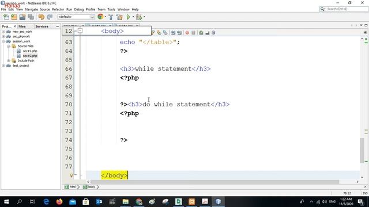
Task: Click the scroll left arrow of horizontal scrollbar
Action: click(88, 182)
